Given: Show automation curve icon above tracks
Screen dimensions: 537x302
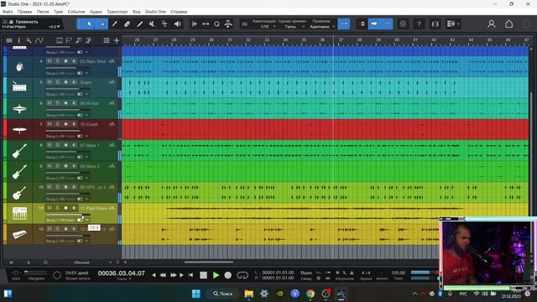Looking at the screenshot, I should point(39,40).
